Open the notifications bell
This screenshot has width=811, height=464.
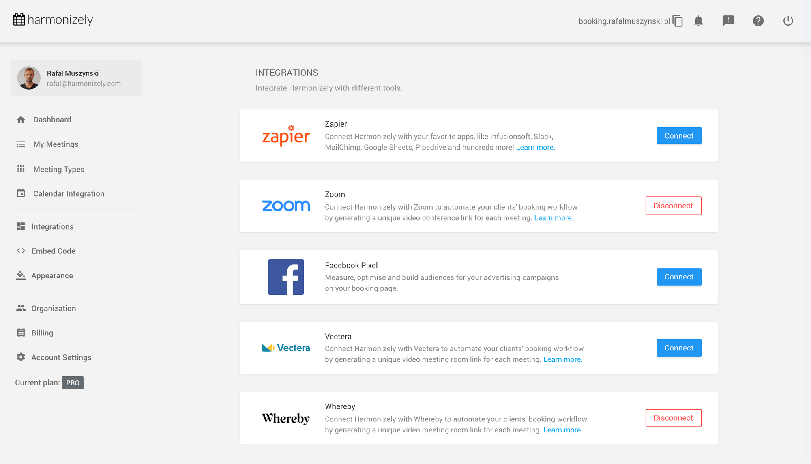point(698,21)
